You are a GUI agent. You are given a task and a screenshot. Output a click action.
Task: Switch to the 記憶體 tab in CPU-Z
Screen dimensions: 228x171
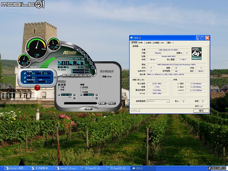coord(156,43)
